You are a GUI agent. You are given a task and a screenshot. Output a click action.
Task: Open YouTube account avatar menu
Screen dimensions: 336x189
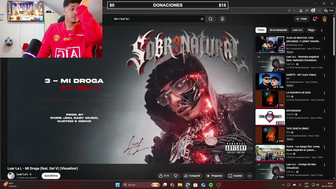pos(325,19)
